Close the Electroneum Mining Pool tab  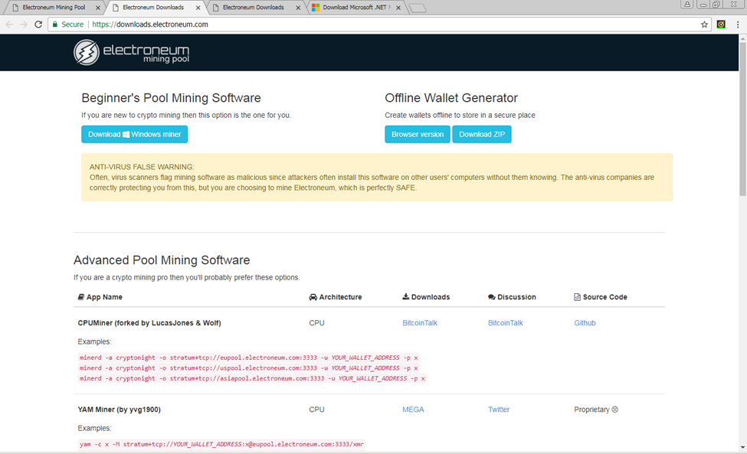click(x=97, y=8)
